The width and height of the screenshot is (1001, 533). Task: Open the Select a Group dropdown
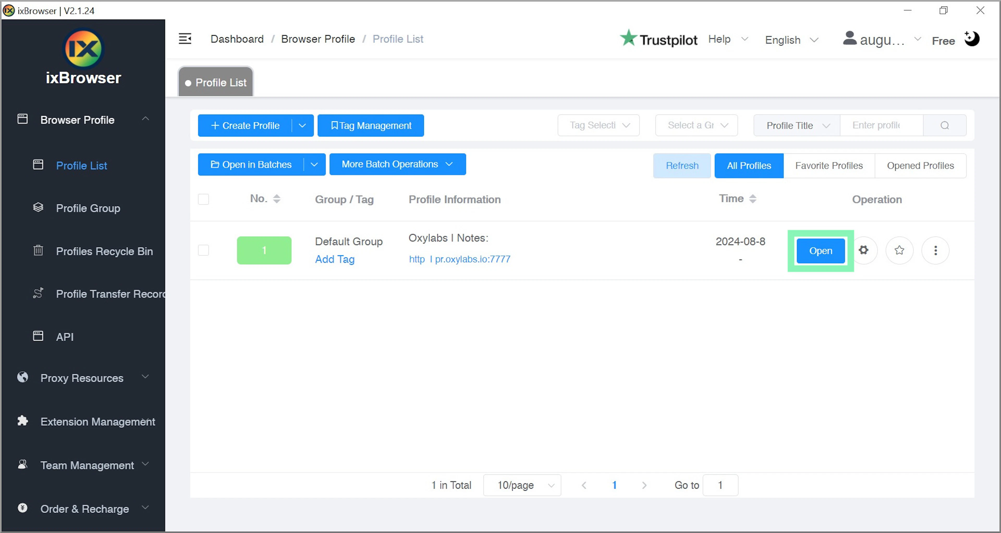point(696,125)
